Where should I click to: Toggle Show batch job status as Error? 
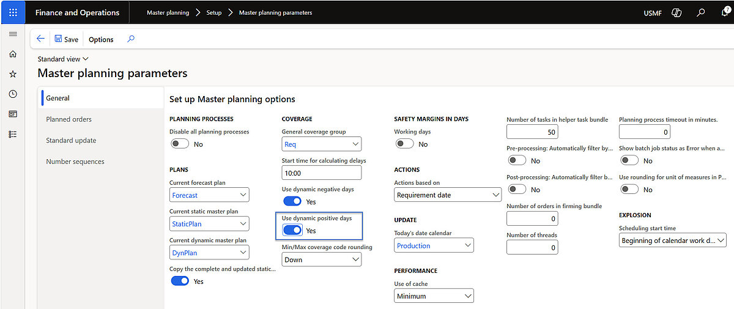click(x=629, y=160)
